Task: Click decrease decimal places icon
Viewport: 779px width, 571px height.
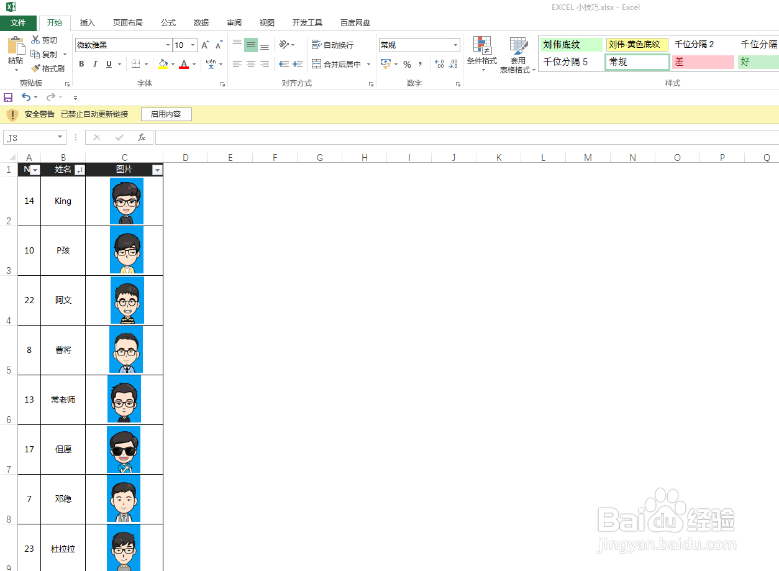Action: (x=453, y=64)
